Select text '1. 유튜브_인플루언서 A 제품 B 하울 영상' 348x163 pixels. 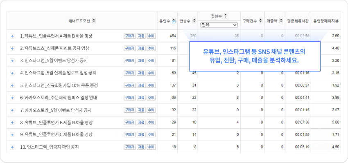pos(56,36)
